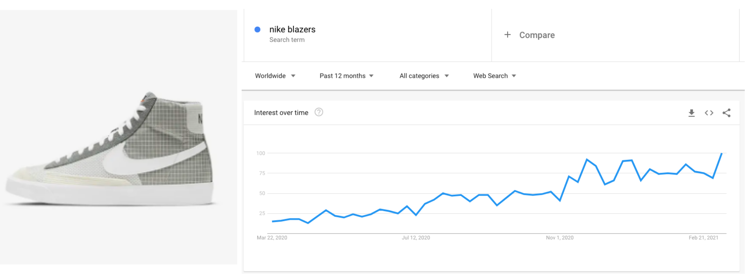Change the Past 12 months time range
Viewport: 745px width, 275px height.
347,76
